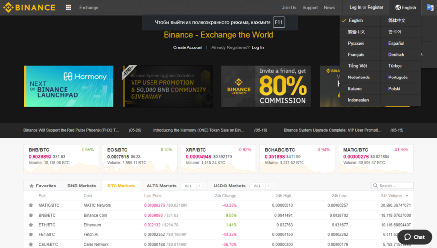
Task: Expand the USD Markets ALL dropdown
Action: (x=260, y=186)
